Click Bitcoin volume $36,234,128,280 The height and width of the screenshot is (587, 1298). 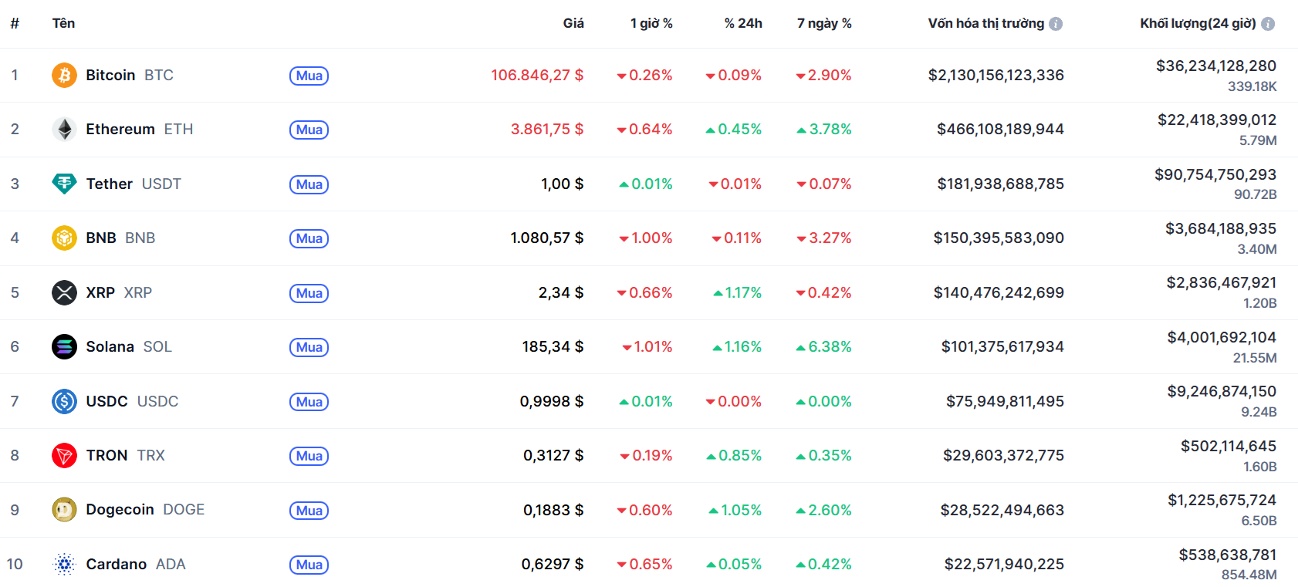click(x=1216, y=66)
